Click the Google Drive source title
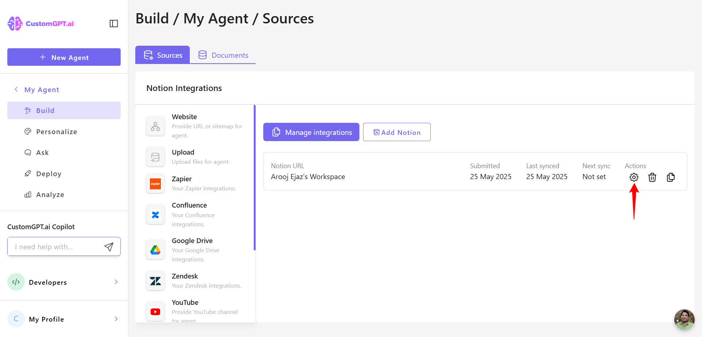Image resolution: width=702 pixels, height=337 pixels. 192,241
